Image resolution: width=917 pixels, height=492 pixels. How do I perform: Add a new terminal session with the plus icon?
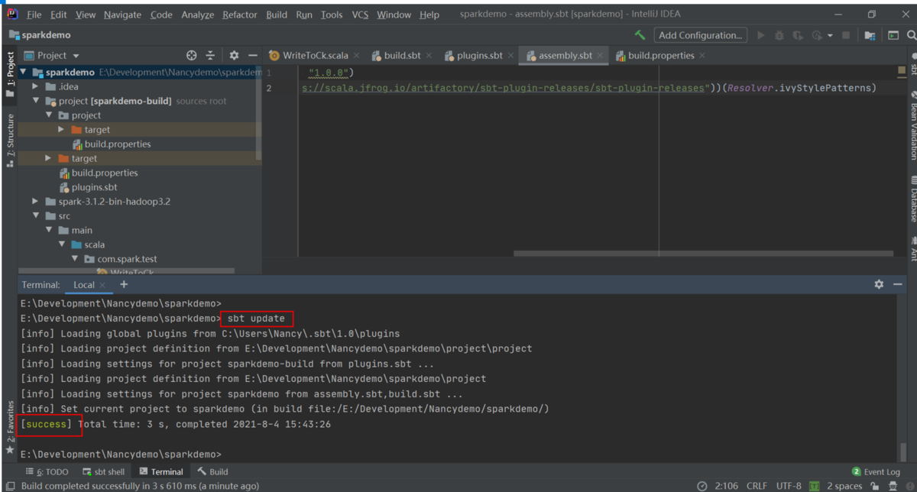124,284
